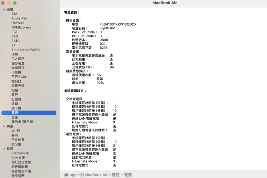
Task: Open 光纖通道 in the sidebar
Action: coord(18,68)
